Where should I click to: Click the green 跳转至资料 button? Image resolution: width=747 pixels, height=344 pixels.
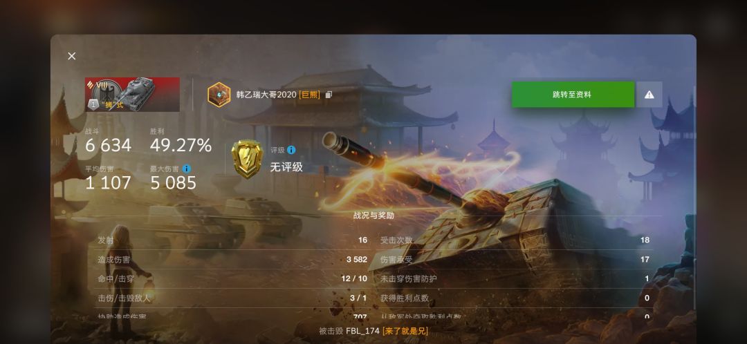(573, 94)
